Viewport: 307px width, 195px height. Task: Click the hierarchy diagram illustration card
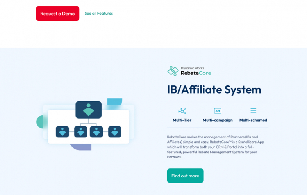coord(89,126)
